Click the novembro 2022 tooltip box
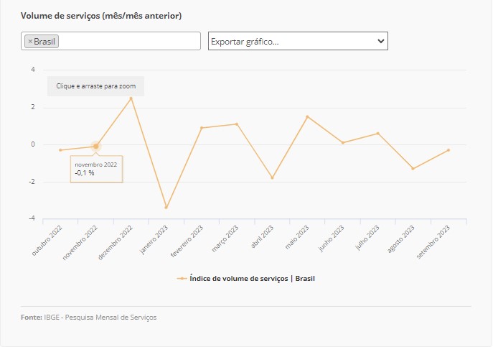The height and width of the screenshot is (347, 498). 96,169
